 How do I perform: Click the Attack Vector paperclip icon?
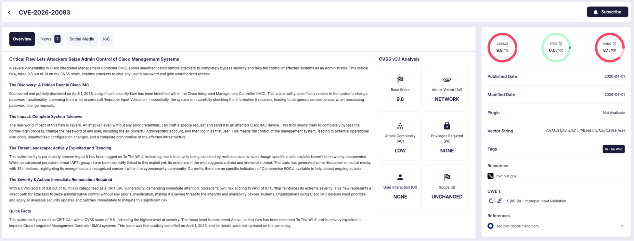pos(447,80)
